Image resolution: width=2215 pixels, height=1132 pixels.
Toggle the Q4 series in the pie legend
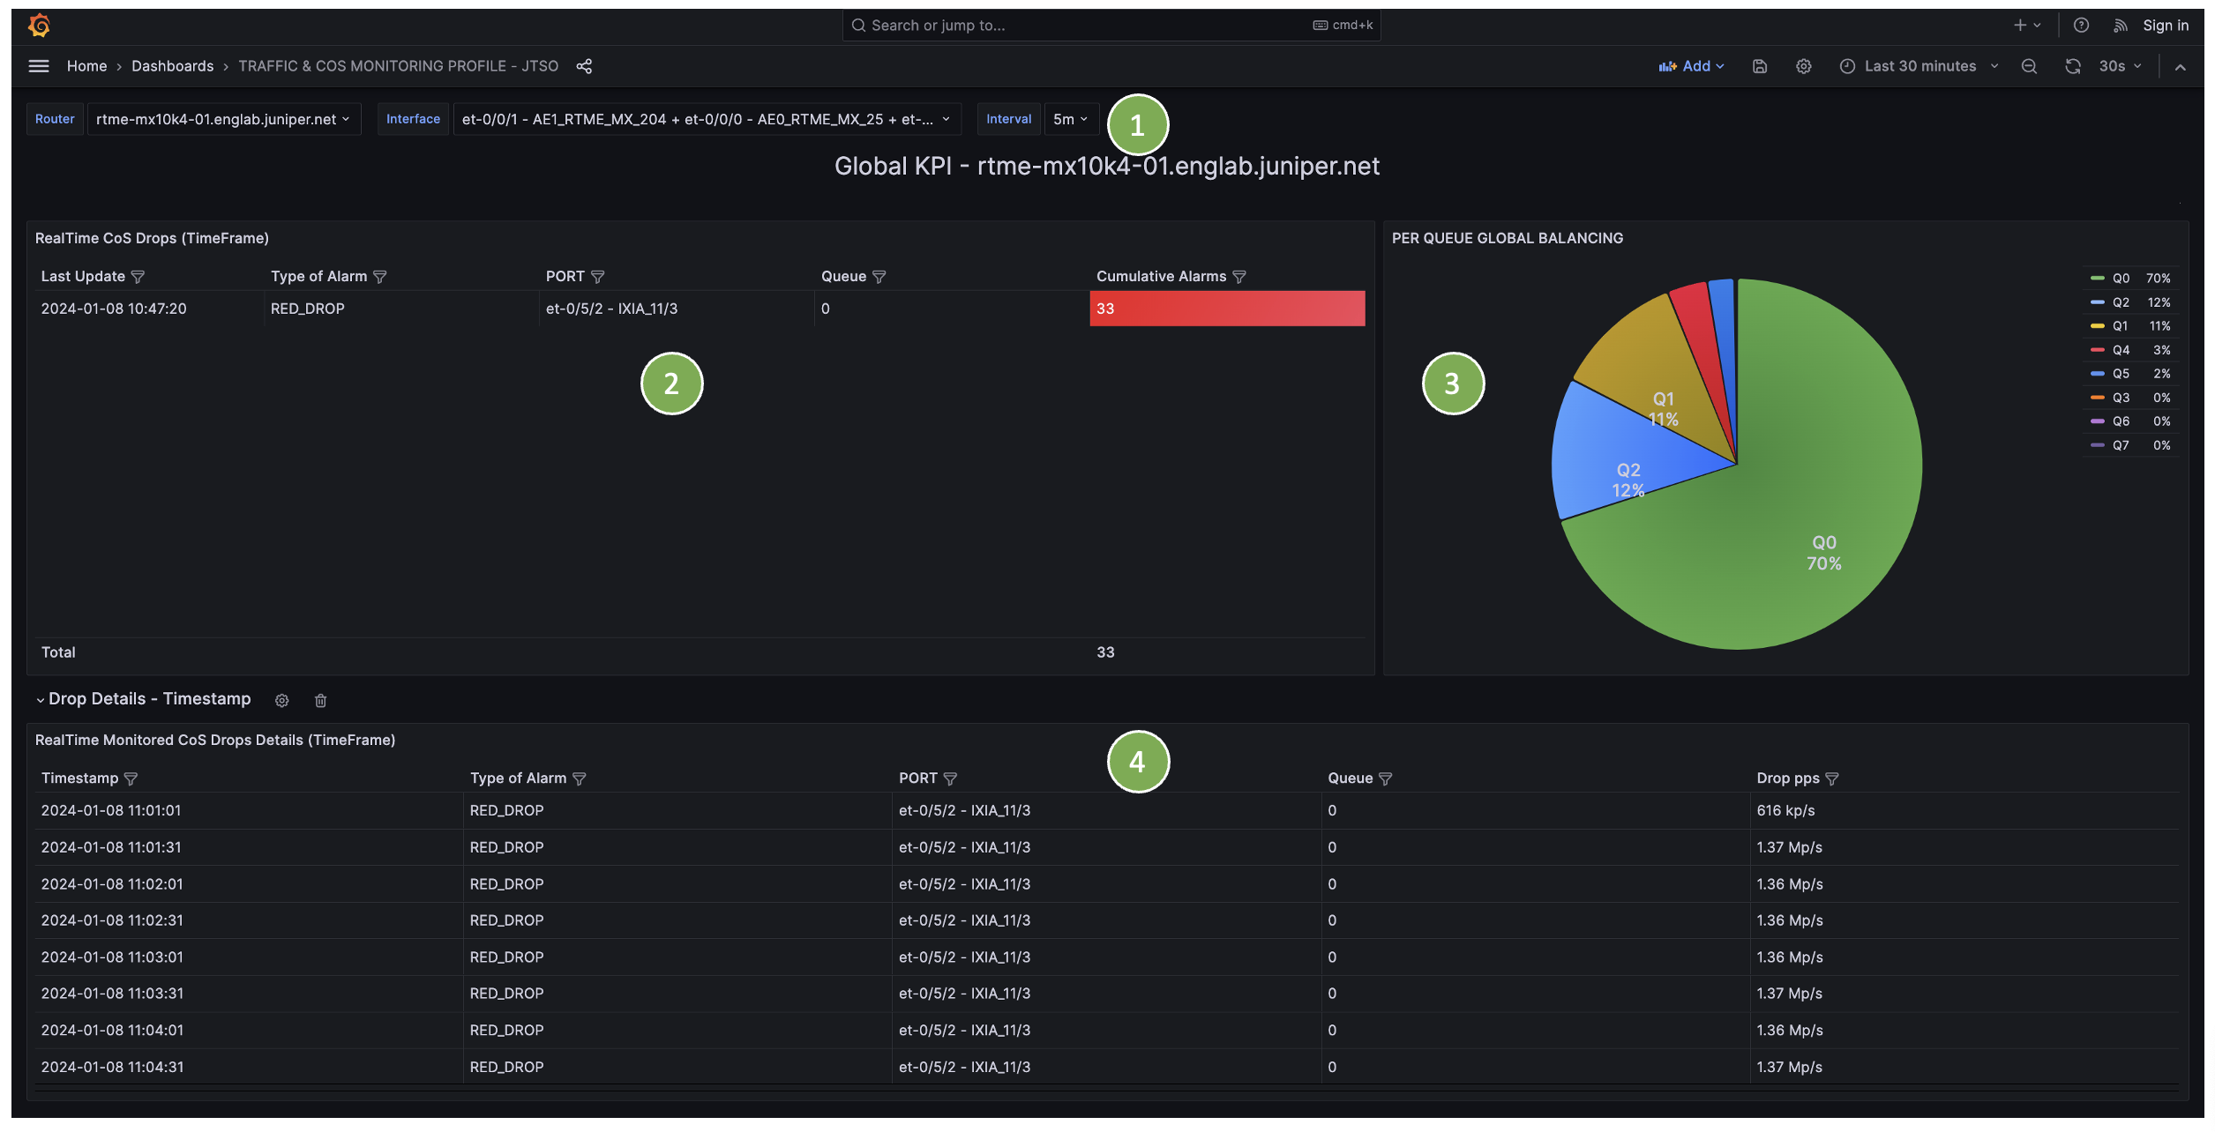[2121, 350]
